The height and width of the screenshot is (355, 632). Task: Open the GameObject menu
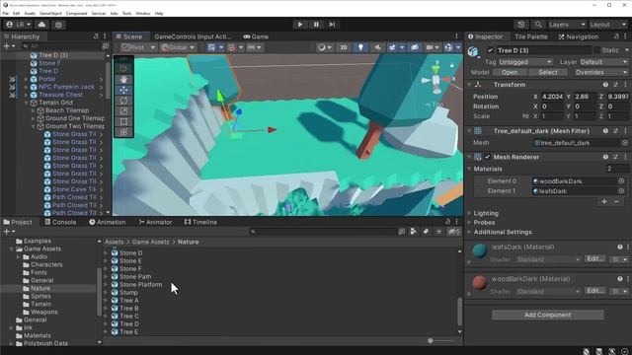50,13
